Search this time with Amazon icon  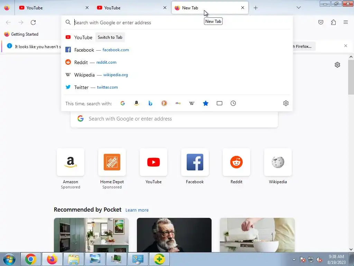(136, 103)
